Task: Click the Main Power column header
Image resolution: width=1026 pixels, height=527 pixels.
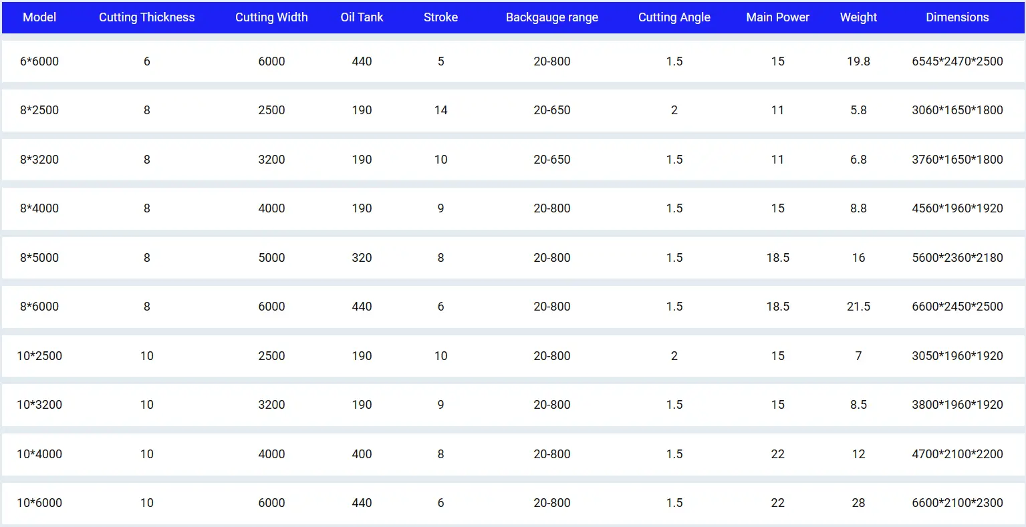Action: [777, 17]
